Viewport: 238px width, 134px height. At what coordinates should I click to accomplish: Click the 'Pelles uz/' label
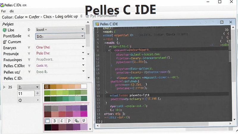pos(12,72)
